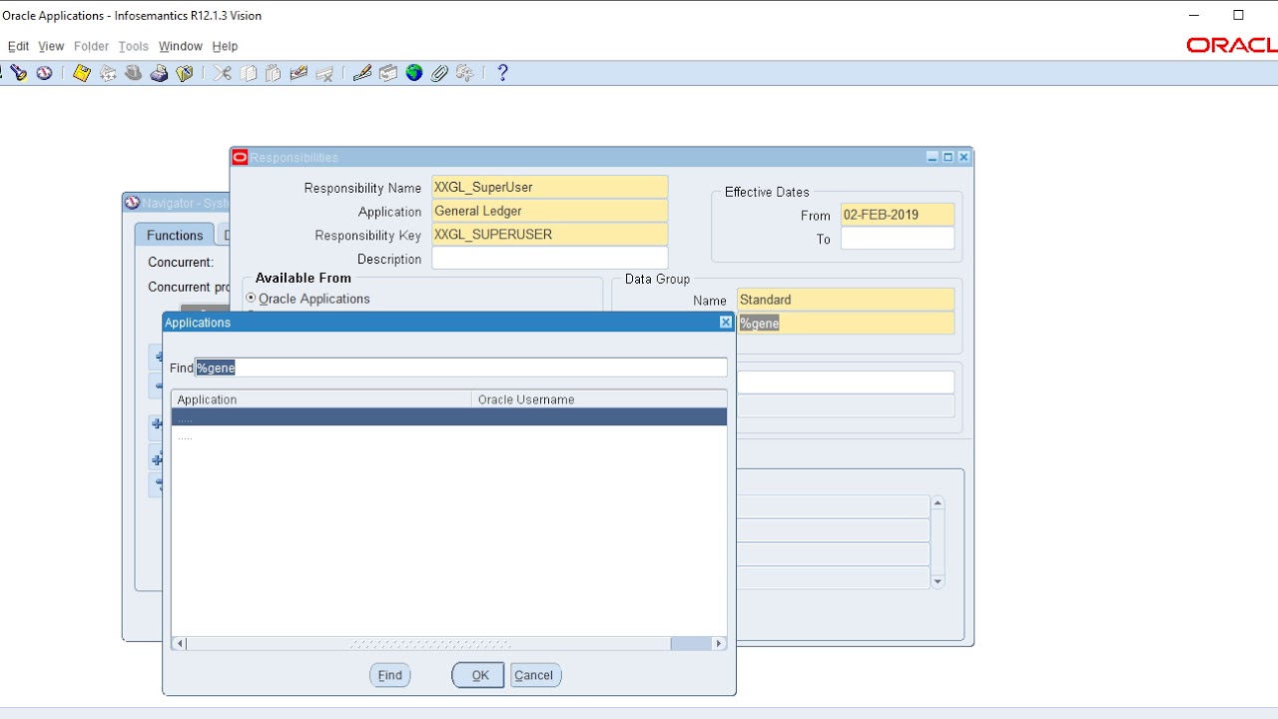The width and height of the screenshot is (1278, 719).
Task: Minimize the Oracle Applications main window
Action: tap(1195, 15)
